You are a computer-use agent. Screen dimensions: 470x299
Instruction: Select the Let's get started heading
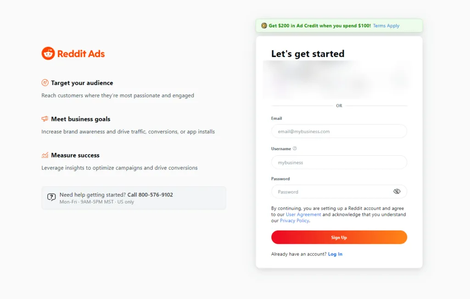coord(307,54)
